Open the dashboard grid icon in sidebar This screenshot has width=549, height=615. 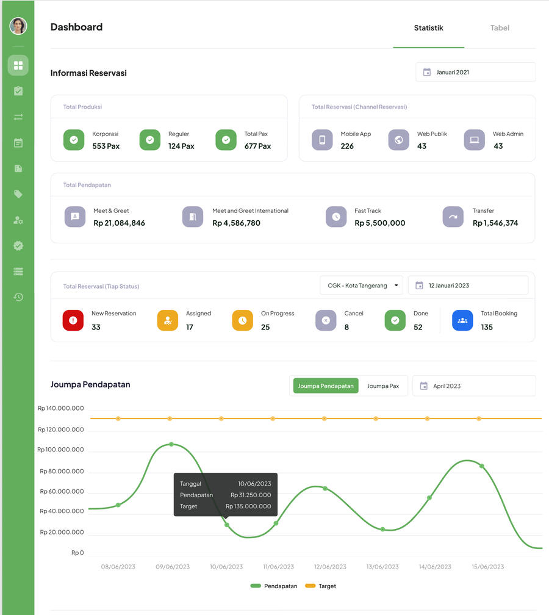pyautogui.click(x=18, y=65)
